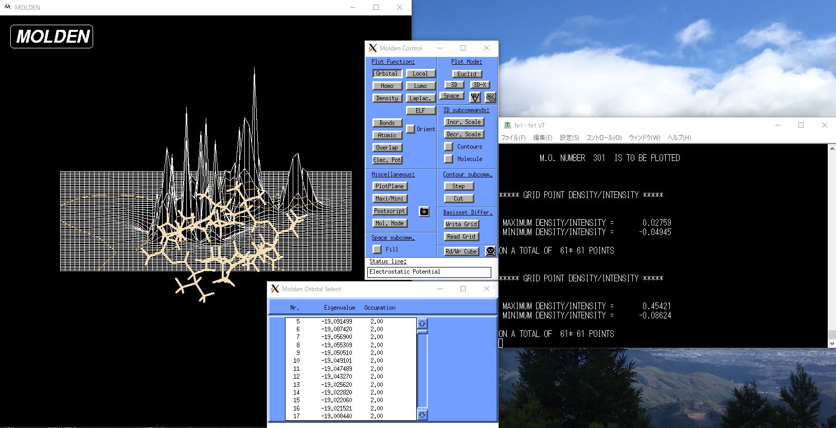Click the Laplac. button

[x=420, y=98]
